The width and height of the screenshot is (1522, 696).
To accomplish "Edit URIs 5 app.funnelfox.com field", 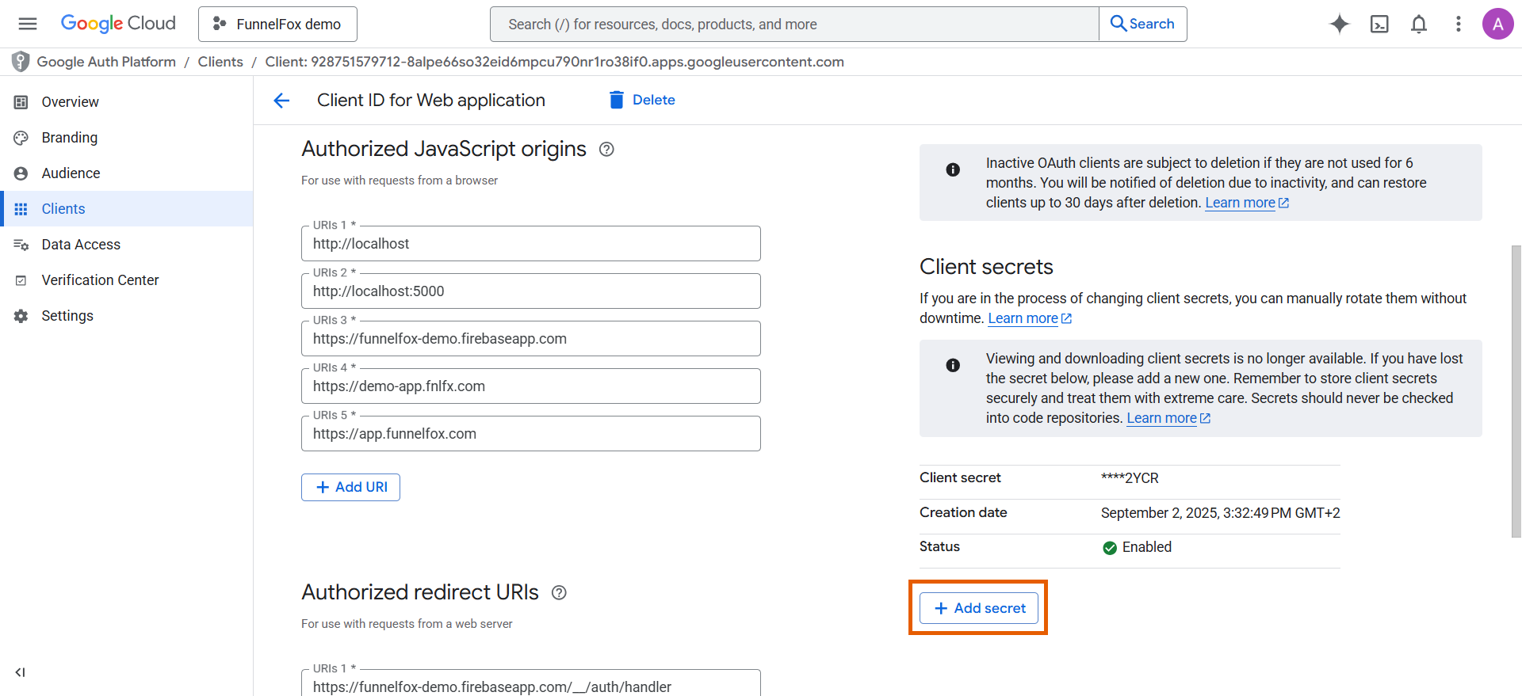I will pos(531,434).
